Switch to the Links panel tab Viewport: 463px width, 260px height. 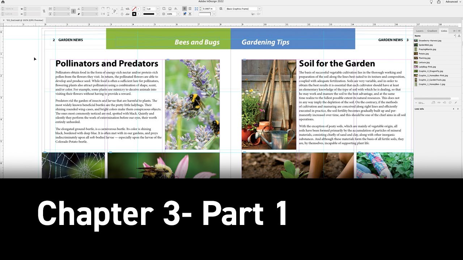coord(444,31)
